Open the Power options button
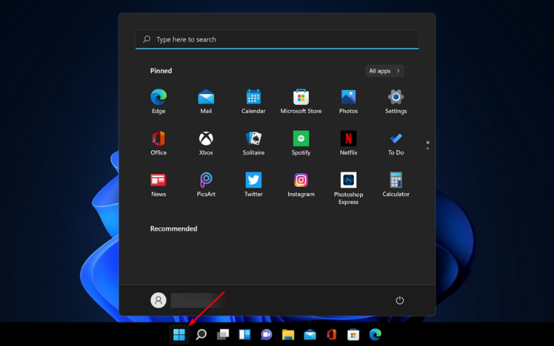This screenshot has height=346, width=554. (400, 300)
